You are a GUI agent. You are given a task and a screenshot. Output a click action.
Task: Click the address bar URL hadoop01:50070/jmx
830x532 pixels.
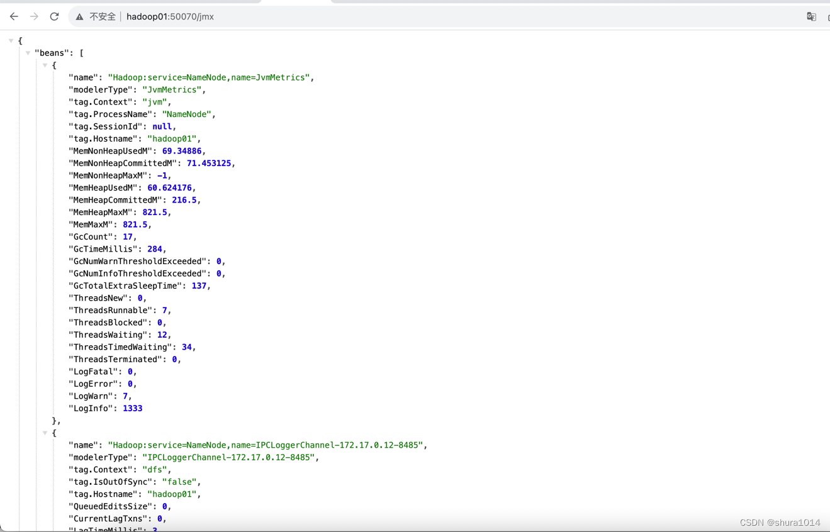pyautogui.click(x=170, y=17)
